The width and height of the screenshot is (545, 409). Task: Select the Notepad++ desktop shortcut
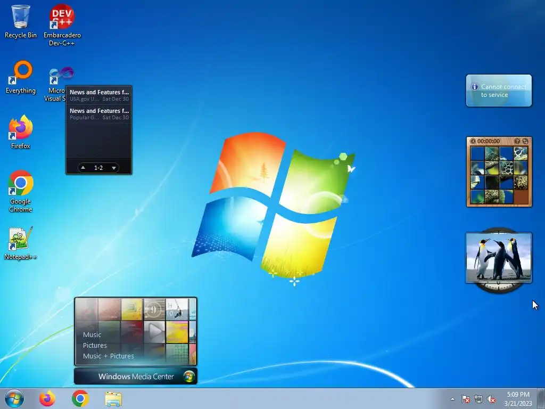(x=21, y=243)
